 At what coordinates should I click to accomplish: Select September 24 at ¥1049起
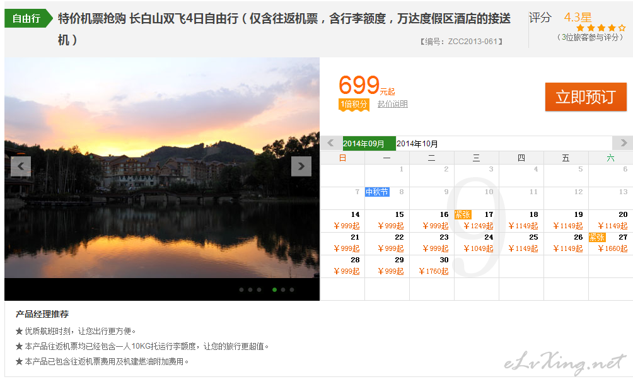(x=477, y=243)
